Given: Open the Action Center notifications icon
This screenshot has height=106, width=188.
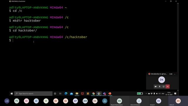Looking at the screenshot, I should 175,94.
